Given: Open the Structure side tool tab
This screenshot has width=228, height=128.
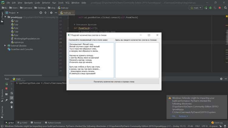Looking at the screenshot, I should tap(2, 95).
